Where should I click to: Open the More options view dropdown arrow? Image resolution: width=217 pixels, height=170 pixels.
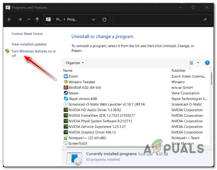(198, 63)
